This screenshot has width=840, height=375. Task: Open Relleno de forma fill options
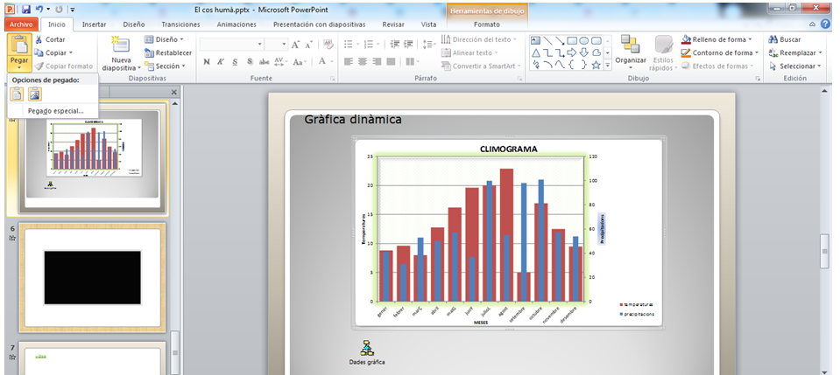point(716,39)
